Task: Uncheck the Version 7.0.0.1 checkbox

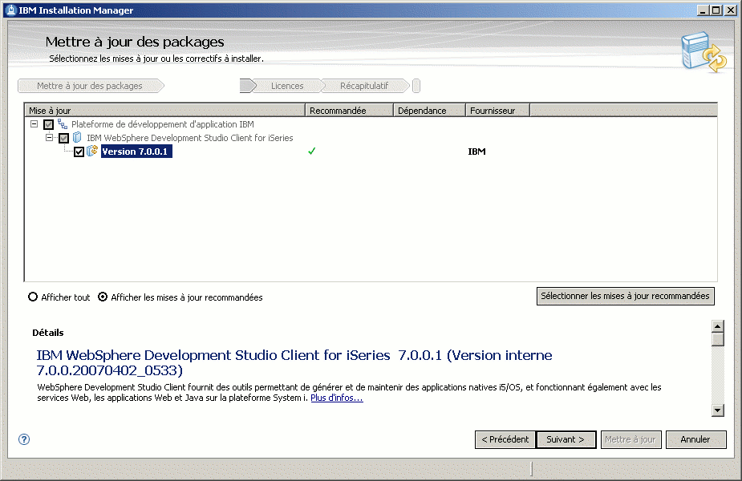Action: pyautogui.click(x=79, y=152)
